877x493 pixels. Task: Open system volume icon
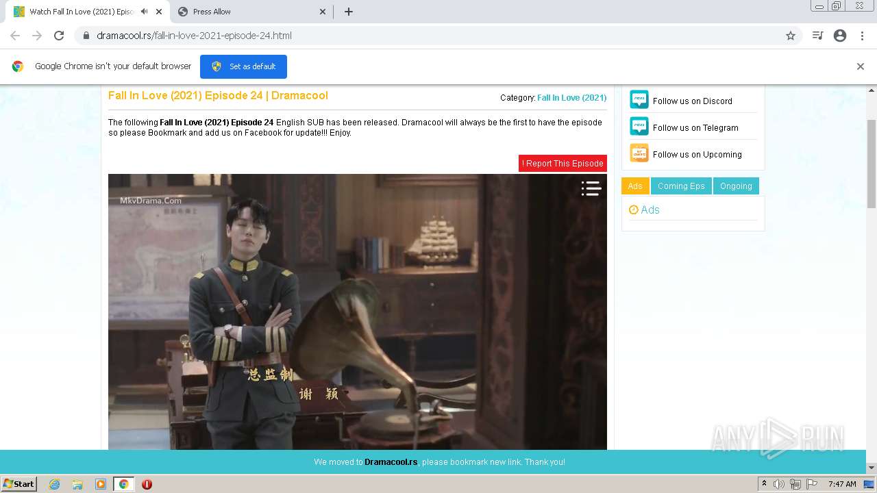[779, 484]
